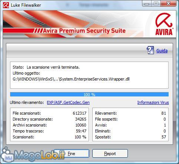The height and width of the screenshot is (164, 179).
Task: Minimize the Luke Filewalker window
Action: (x=147, y=4)
